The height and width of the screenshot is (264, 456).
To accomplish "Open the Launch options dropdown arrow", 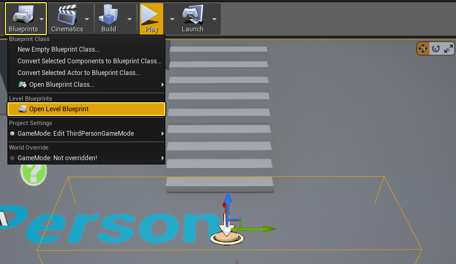I will [x=214, y=19].
